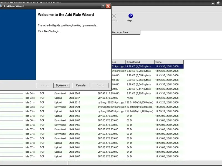The width and height of the screenshot is (222, 166).
Task: Close the Add Rule Wizard dialog
Action: (x=108, y=6)
